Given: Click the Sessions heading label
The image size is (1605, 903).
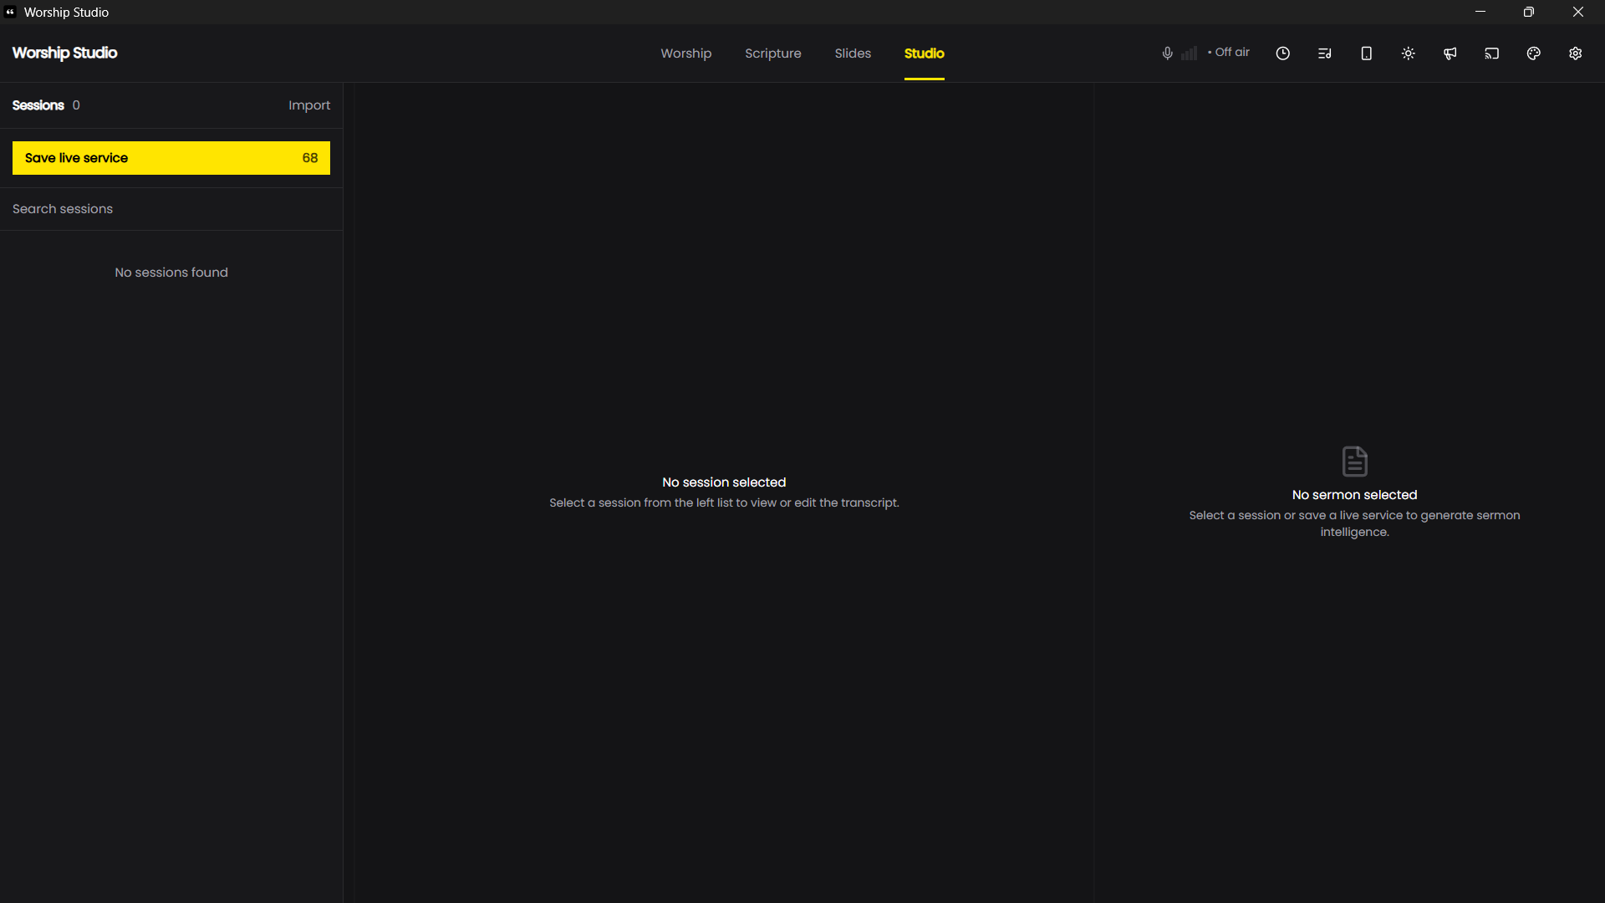Looking at the screenshot, I should click(38, 105).
